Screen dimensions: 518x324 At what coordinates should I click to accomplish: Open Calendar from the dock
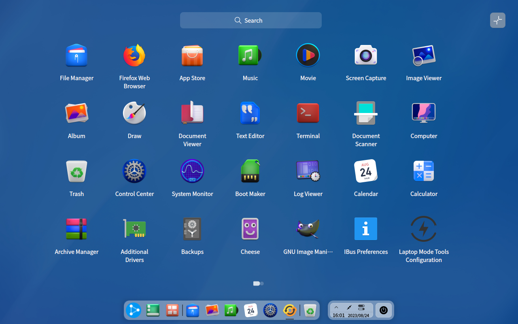click(251, 310)
